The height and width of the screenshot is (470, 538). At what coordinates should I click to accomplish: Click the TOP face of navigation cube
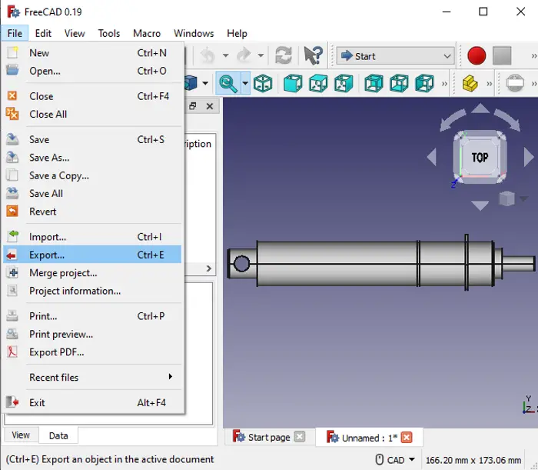[x=480, y=157]
